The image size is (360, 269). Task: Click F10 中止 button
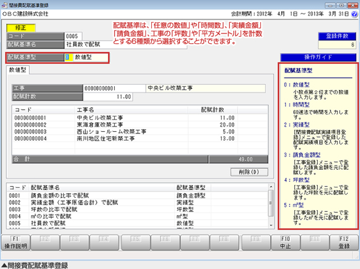pyautogui.click(x=285, y=242)
